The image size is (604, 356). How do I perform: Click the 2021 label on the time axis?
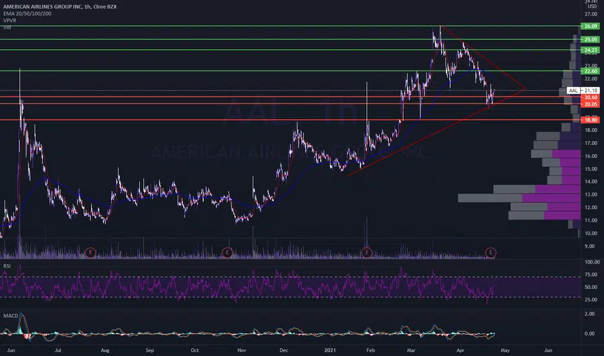point(330,350)
